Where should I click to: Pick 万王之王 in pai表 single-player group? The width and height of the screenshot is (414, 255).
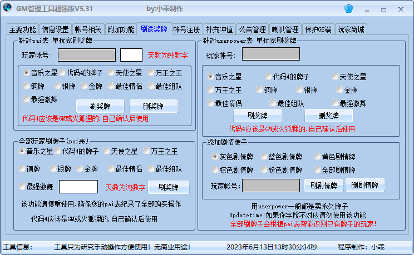tap(165, 73)
